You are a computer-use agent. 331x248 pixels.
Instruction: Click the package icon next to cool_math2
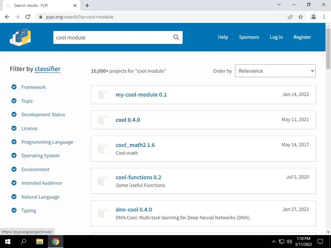tap(103, 149)
